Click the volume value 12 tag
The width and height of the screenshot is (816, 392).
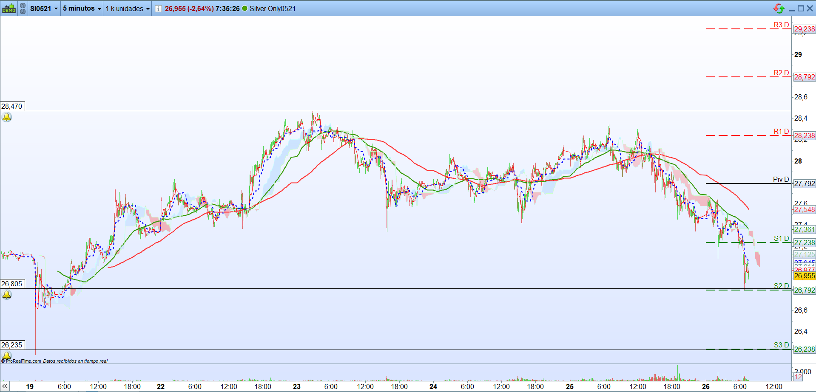click(x=798, y=377)
